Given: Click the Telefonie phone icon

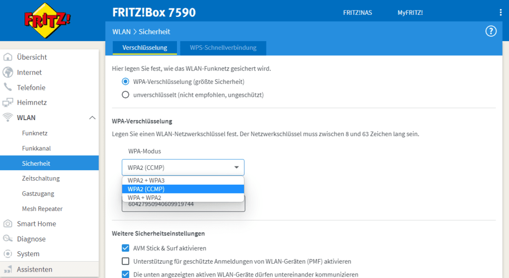Looking at the screenshot, I should click(8, 87).
